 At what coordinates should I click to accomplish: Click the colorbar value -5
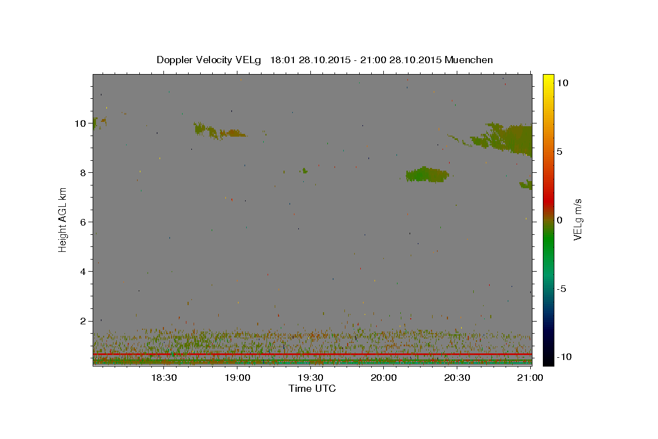click(561, 289)
